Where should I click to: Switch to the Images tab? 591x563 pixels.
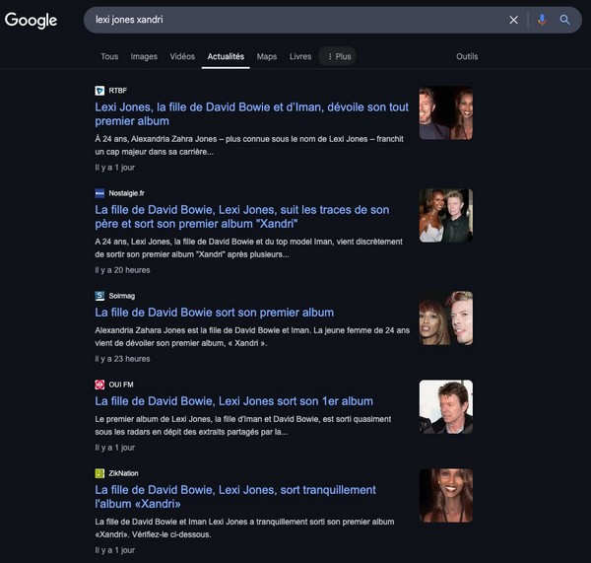144,56
